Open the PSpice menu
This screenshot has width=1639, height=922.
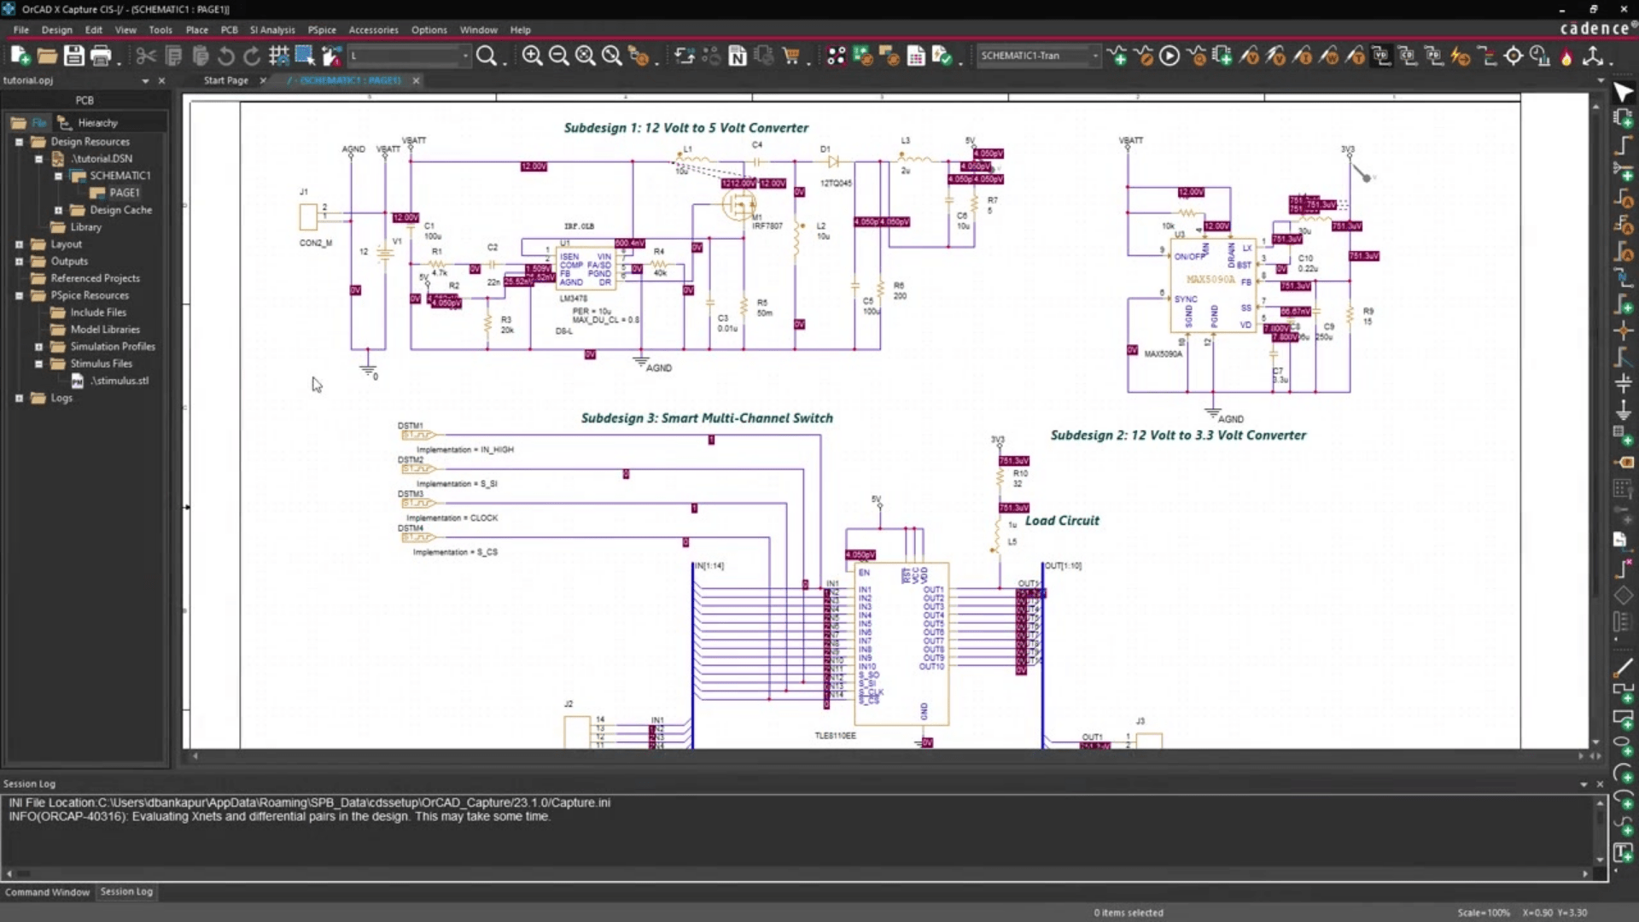click(x=322, y=30)
